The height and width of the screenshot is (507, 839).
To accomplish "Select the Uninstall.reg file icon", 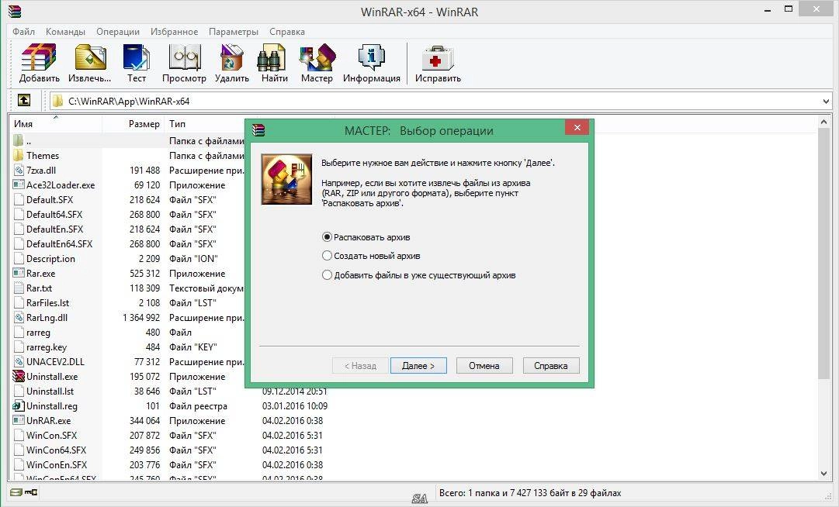I will tap(19, 405).
